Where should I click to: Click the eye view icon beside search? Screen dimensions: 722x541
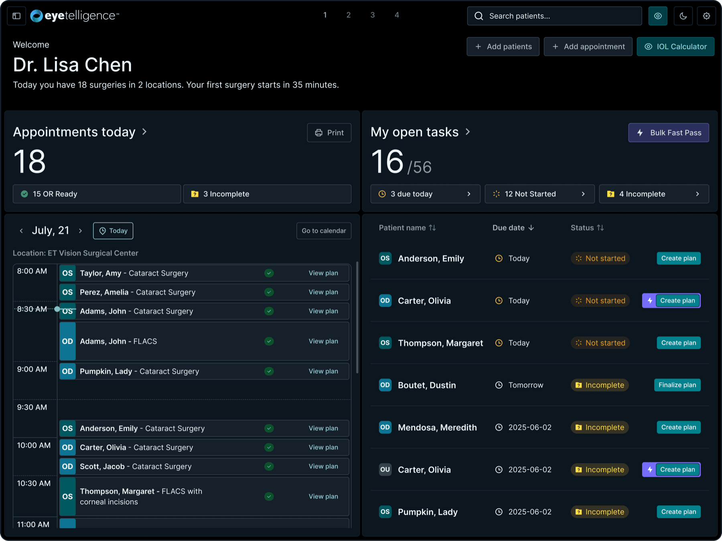[x=658, y=16]
